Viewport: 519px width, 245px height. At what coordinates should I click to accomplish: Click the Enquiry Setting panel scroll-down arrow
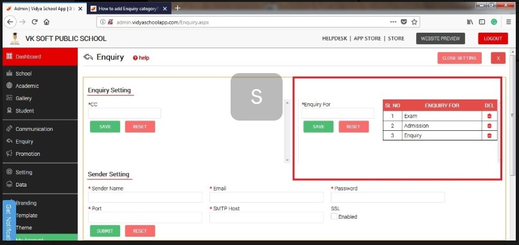[287, 160]
